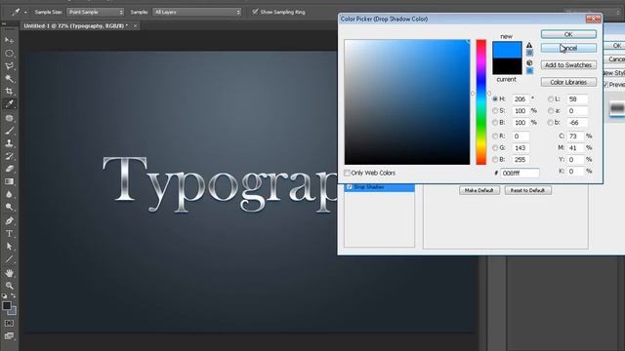Screen dimensions: 625x351
Task: Open the Sample All Layers dropdown
Action: click(x=197, y=12)
